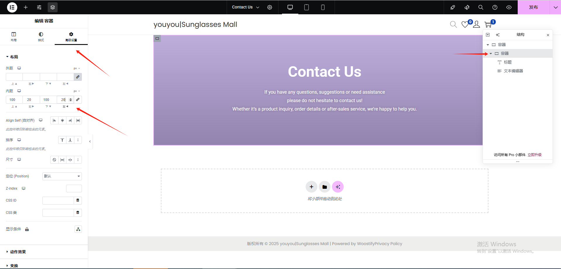Select 标题 widget in structure tree
This screenshot has height=269, width=561.
point(507,62)
